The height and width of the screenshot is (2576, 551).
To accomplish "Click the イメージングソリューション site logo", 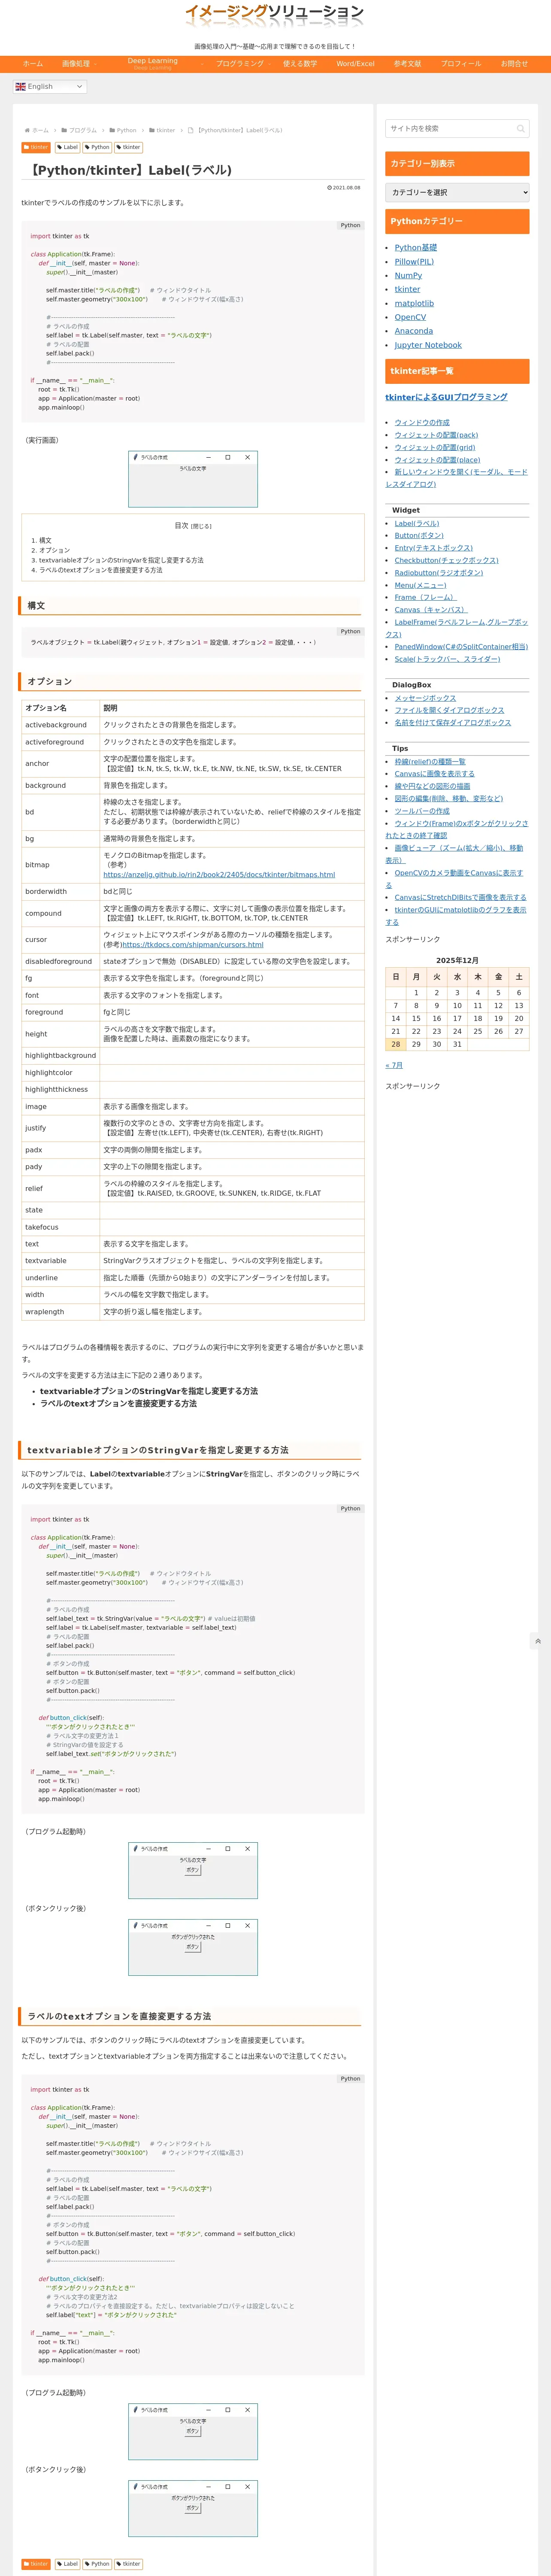I will (274, 15).
